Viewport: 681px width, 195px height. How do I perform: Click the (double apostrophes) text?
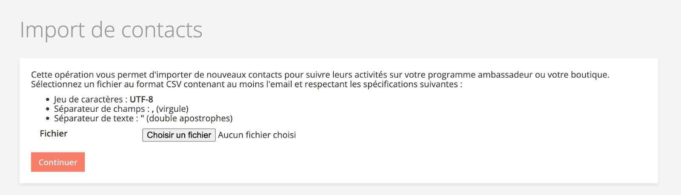189,119
